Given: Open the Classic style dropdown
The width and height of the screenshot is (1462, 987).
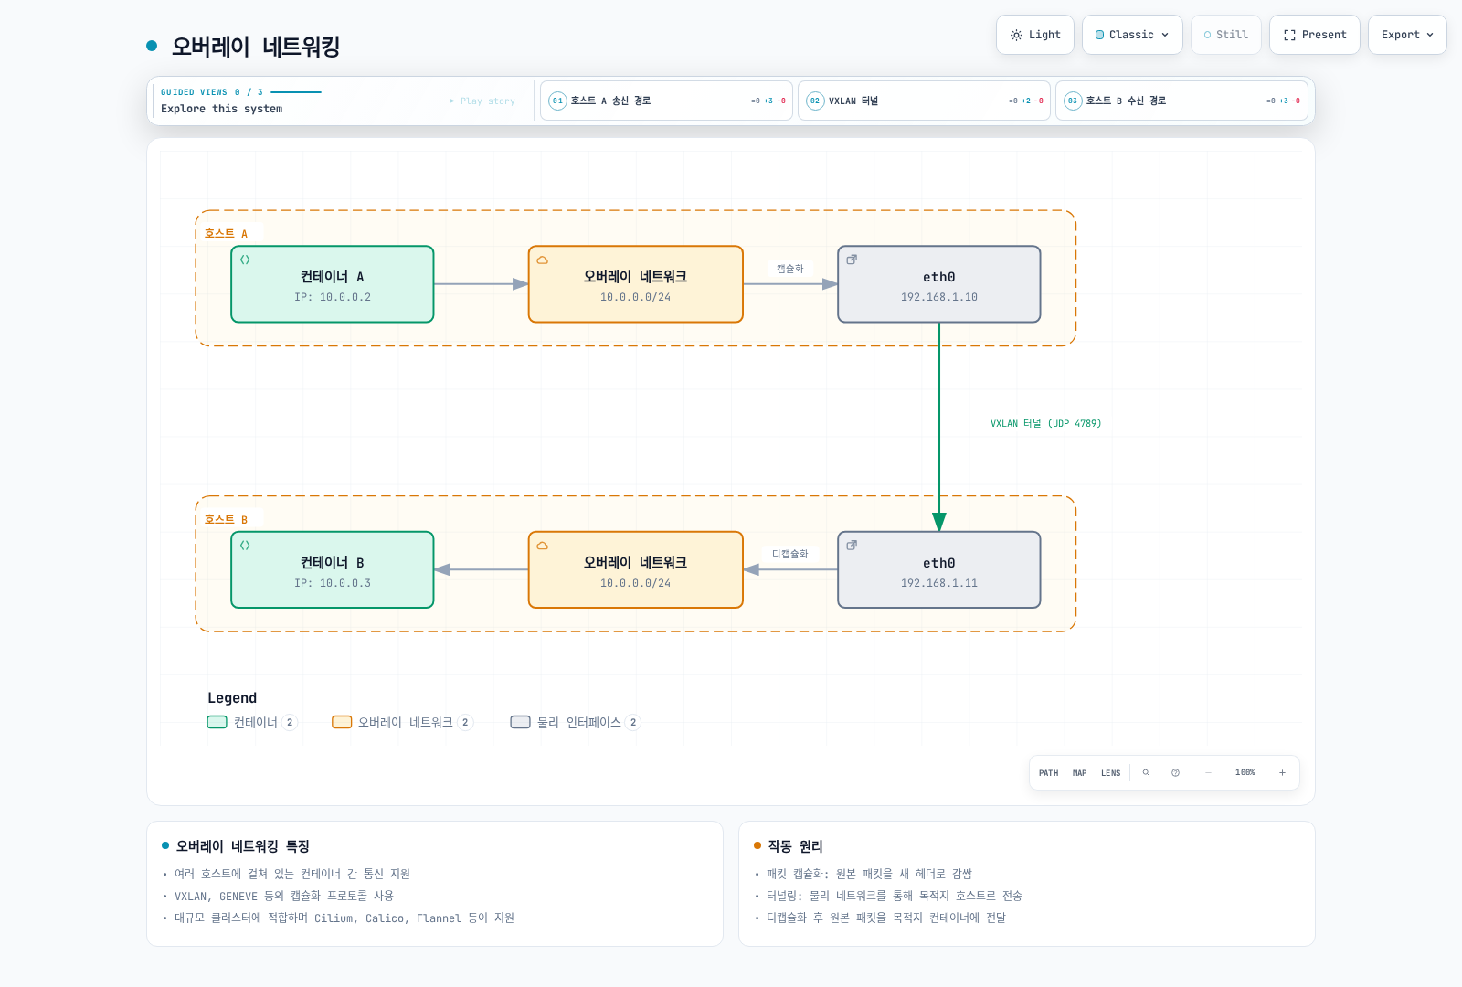Looking at the screenshot, I should [1132, 35].
